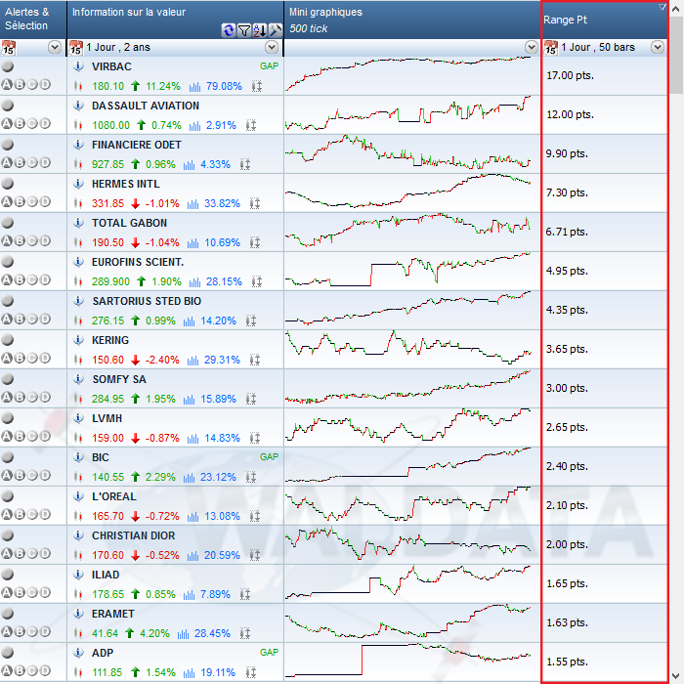Open the wrench settings icon in header
The height and width of the screenshot is (684, 684).
click(276, 30)
